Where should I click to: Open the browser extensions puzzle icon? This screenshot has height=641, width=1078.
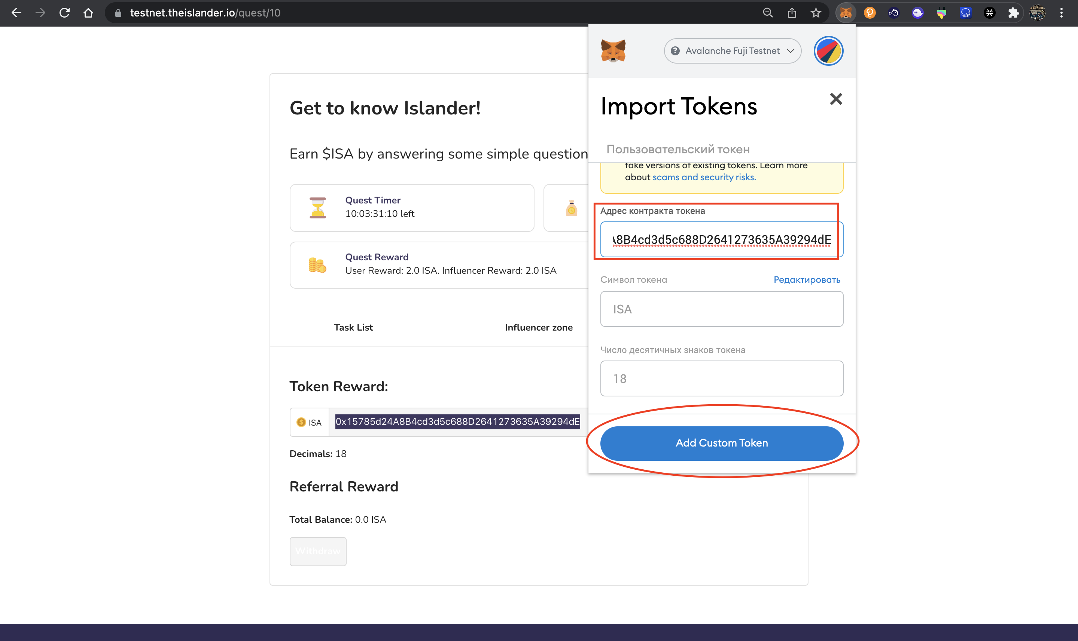(x=1013, y=13)
